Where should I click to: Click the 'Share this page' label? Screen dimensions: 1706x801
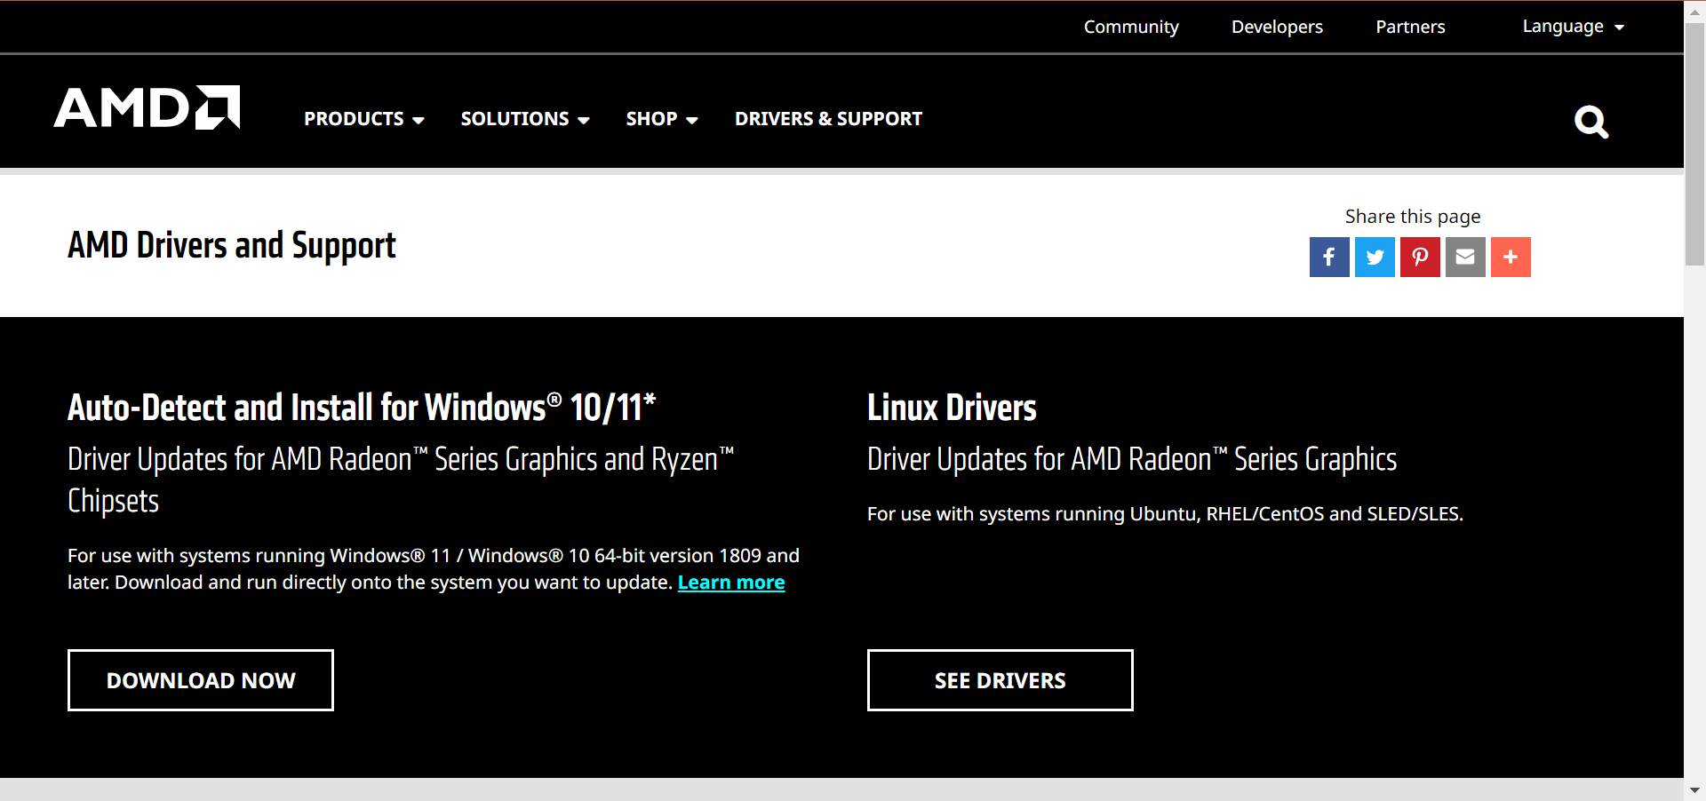pyautogui.click(x=1413, y=217)
